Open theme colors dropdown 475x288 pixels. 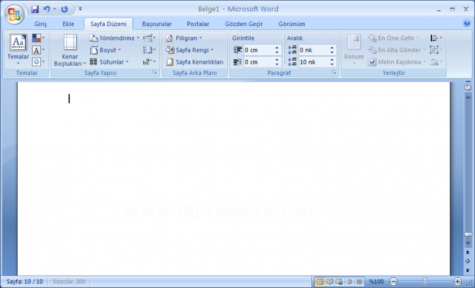point(38,38)
